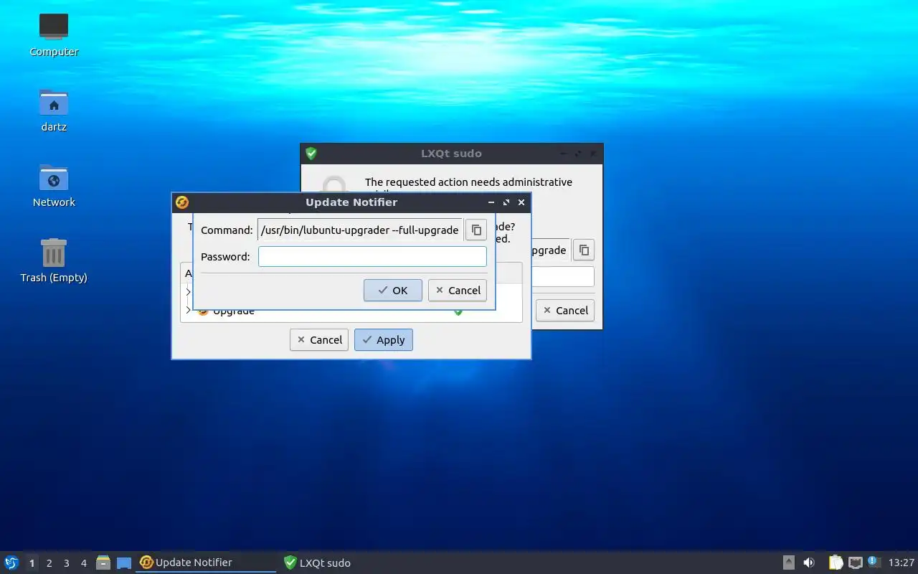Expand the Upgrade row in Update Notifier
The height and width of the screenshot is (574, 918).
click(x=189, y=310)
